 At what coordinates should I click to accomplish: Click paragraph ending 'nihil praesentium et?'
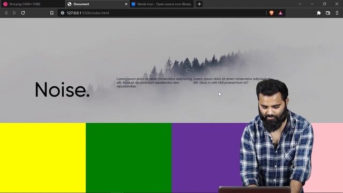(232, 80)
